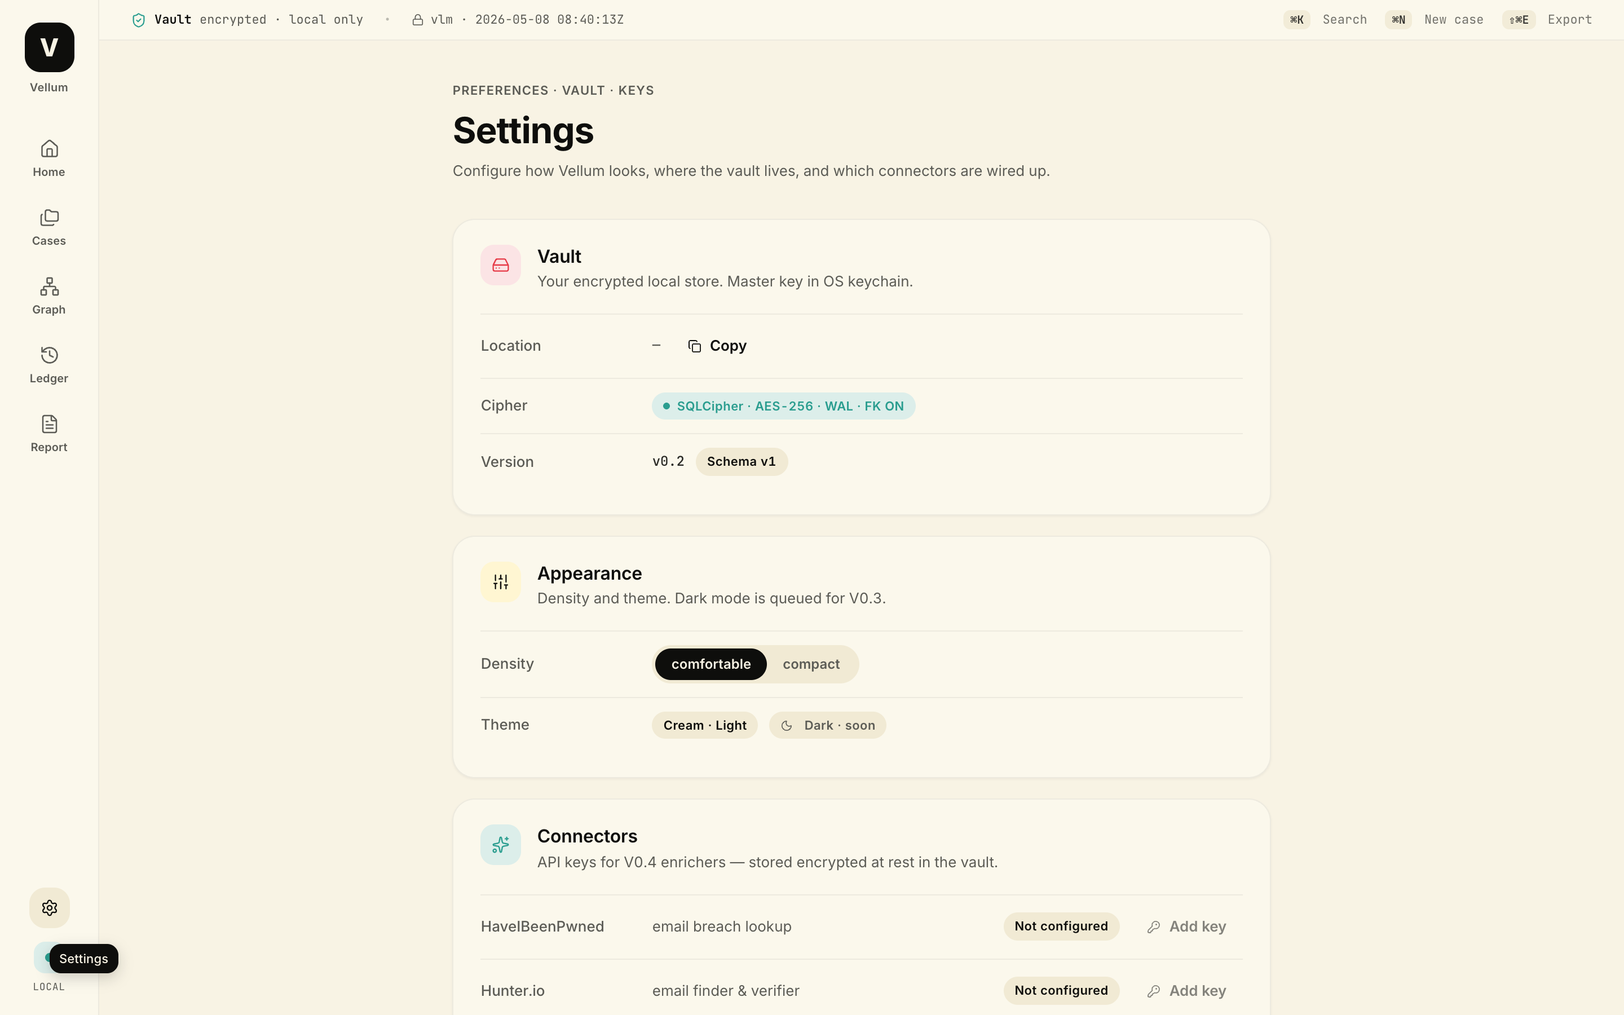Image resolution: width=1624 pixels, height=1015 pixels.
Task: Open the Home page in sidebar
Action: click(x=49, y=158)
